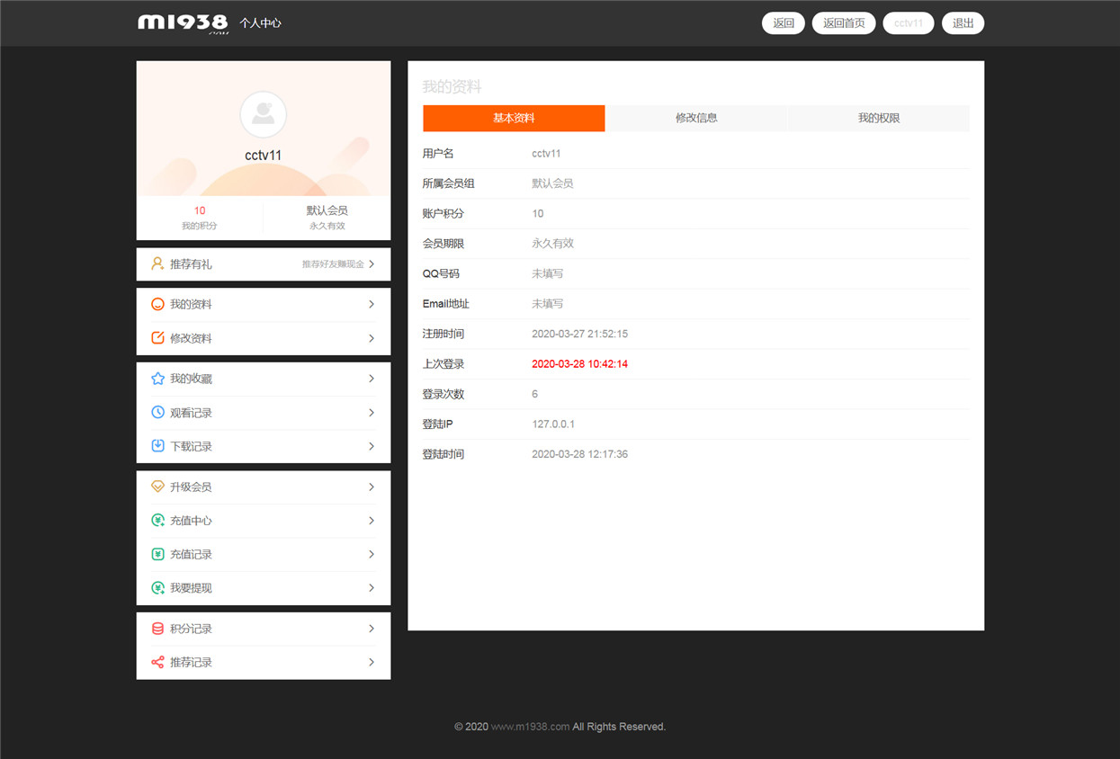The image size is (1120, 759).
Task: Click the 未填写 value beside QQ号码
Action: tap(548, 273)
